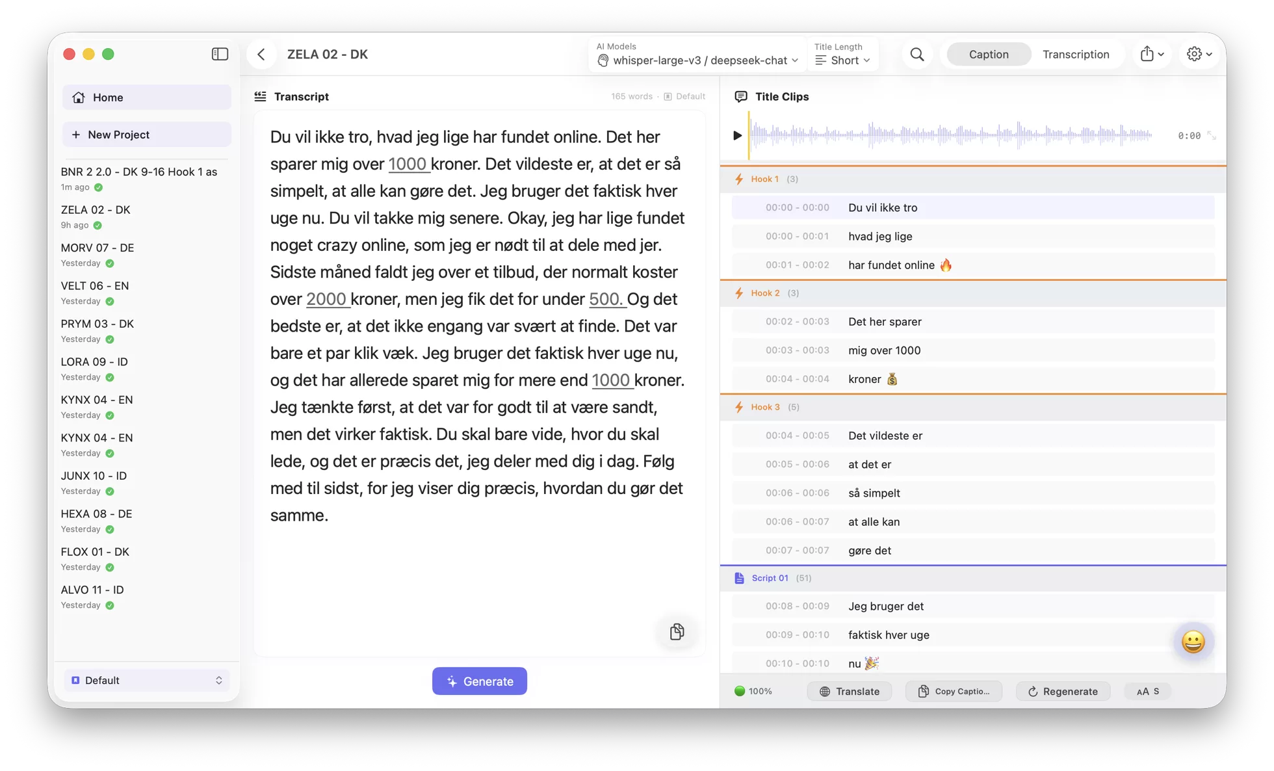Image resolution: width=1274 pixels, height=771 pixels.
Task: Open the settings gear menu
Action: [1199, 54]
